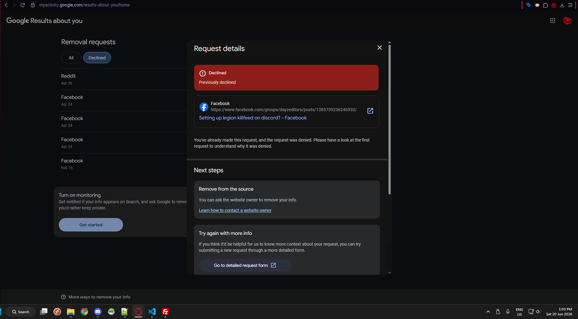Click the address bar URL

click(84, 5)
